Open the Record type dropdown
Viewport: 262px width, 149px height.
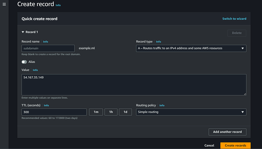(x=191, y=48)
